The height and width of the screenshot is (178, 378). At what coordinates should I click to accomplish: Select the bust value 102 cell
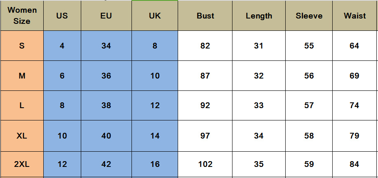[x=205, y=164]
